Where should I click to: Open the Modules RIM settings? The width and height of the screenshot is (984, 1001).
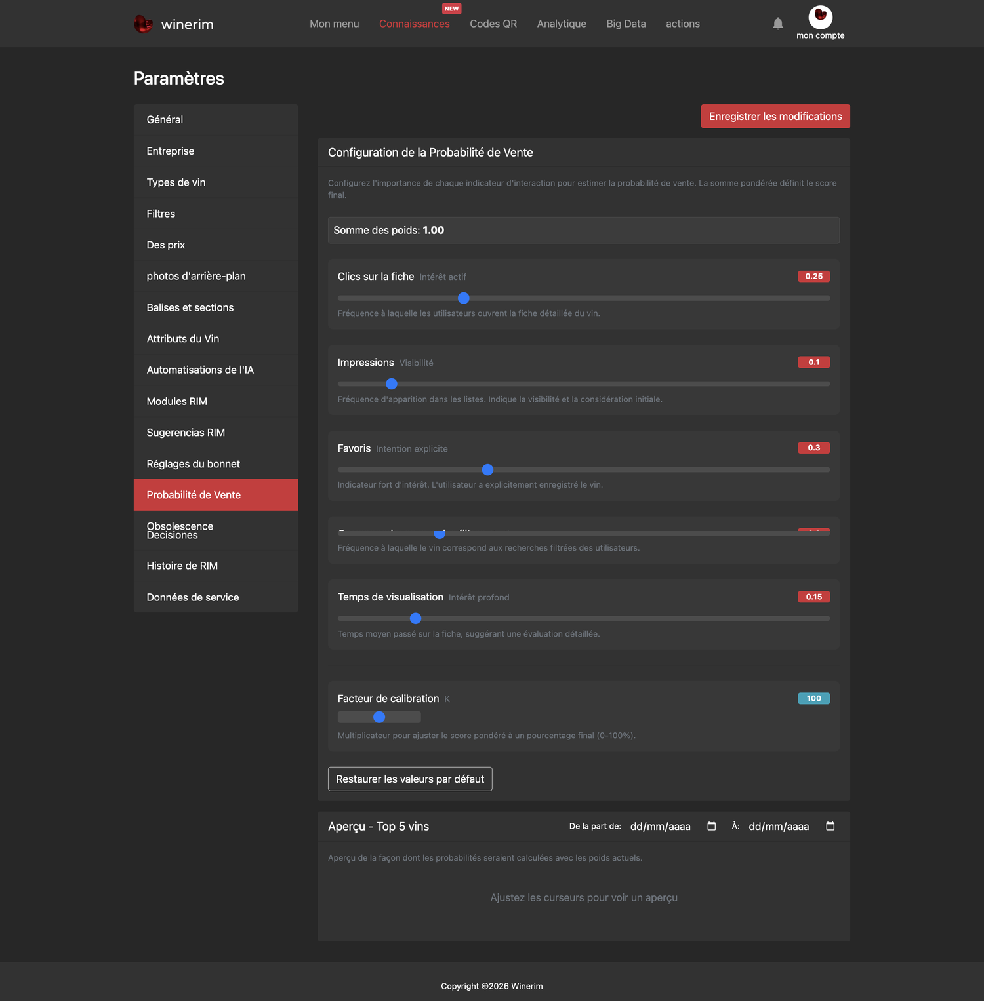coord(216,401)
